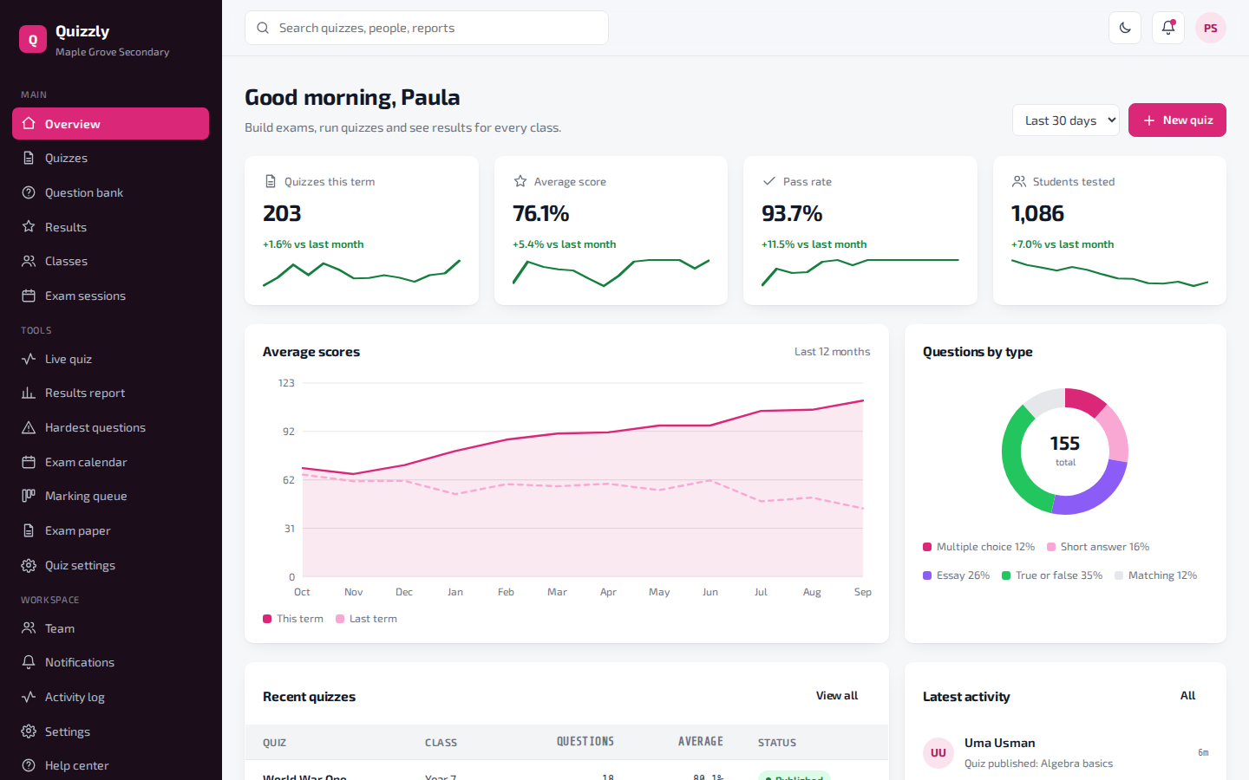Click View all recent quizzes link
Viewport: 1249px width, 780px height.
click(x=837, y=695)
